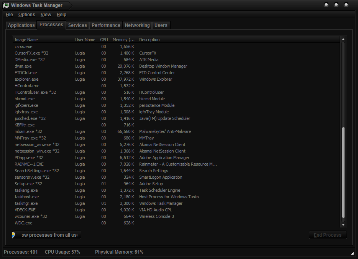Open the View menu
358x259 pixels.
click(46, 15)
